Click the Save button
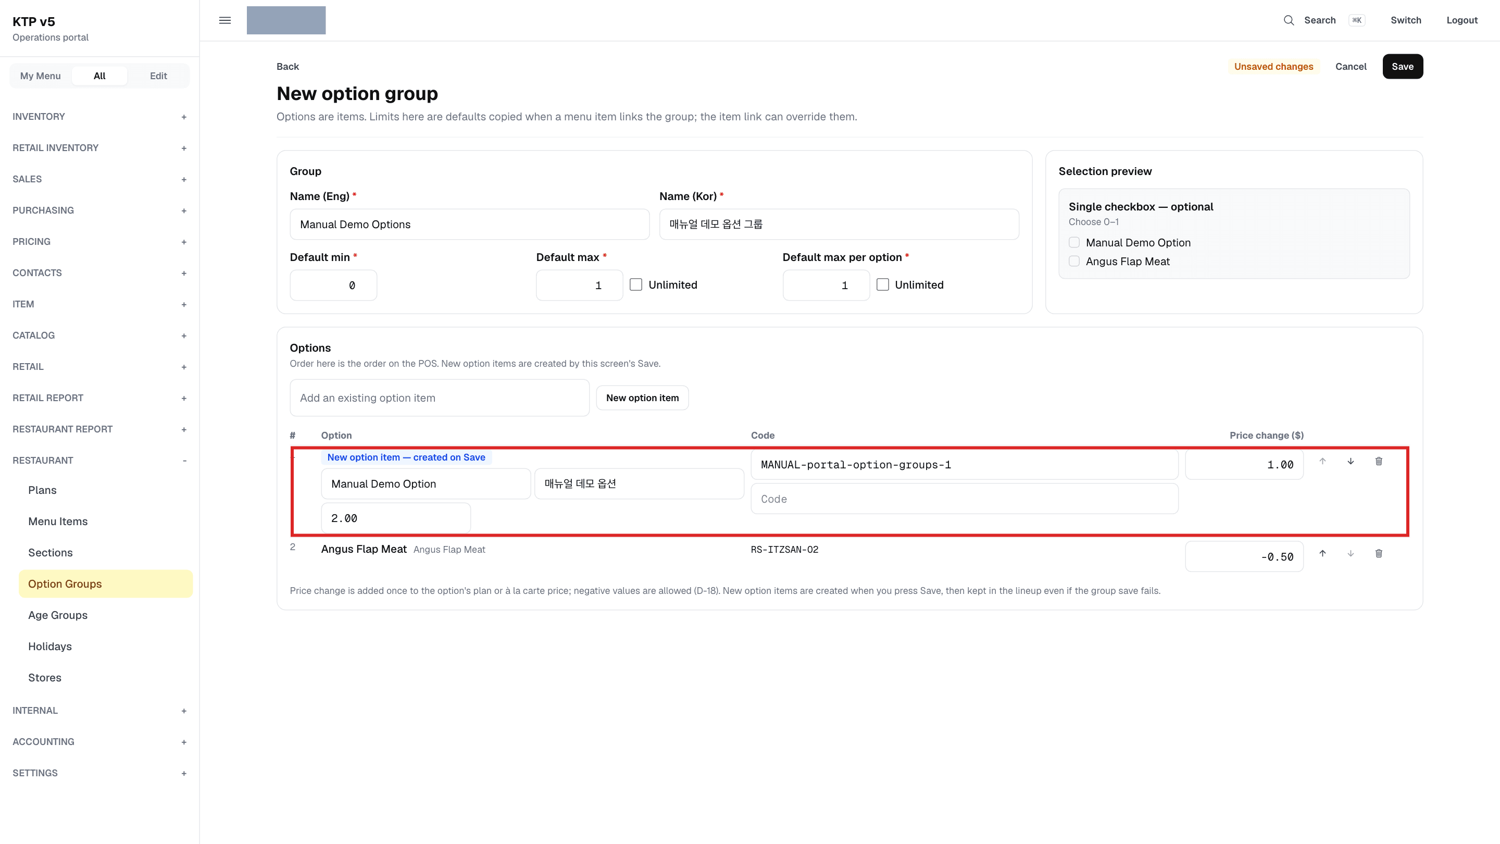1500x844 pixels. [1403, 66]
